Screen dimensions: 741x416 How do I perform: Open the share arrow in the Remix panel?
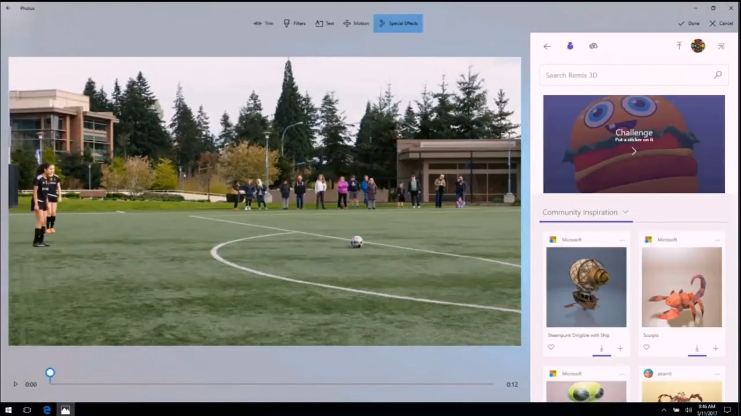coord(721,46)
